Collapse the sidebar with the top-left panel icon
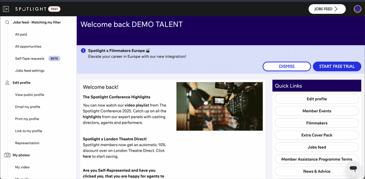This screenshot has height=179, width=365. tap(6, 9)
